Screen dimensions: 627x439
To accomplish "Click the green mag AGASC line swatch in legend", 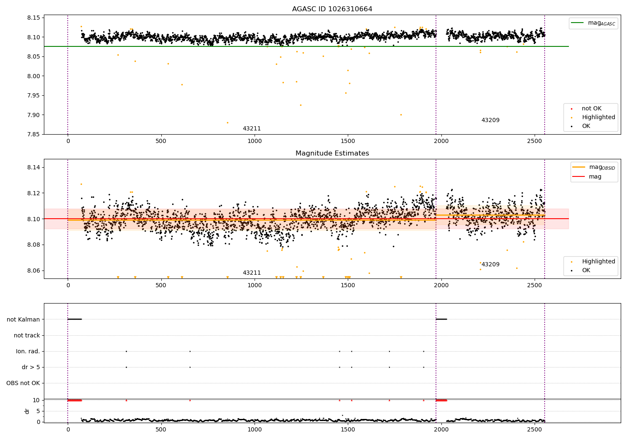I will (578, 23).
